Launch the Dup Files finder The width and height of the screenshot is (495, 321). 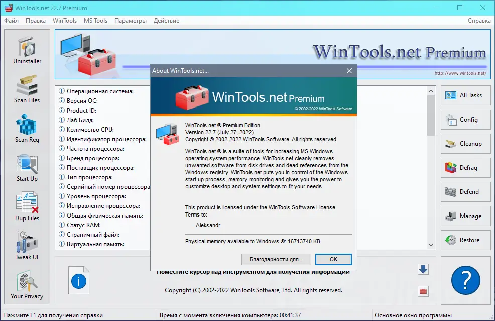pyautogui.click(x=27, y=207)
